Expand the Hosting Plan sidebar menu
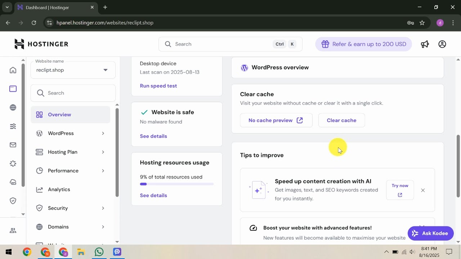The height and width of the screenshot is (259, 461). (71, 152)
